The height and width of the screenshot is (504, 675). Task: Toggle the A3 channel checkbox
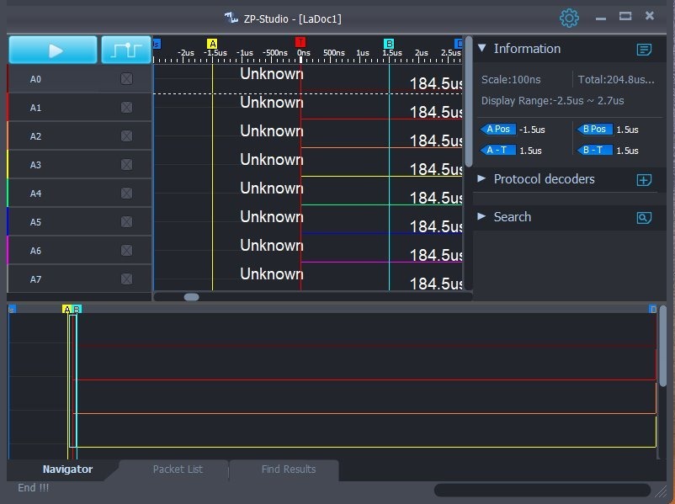(x=126, y=165)
